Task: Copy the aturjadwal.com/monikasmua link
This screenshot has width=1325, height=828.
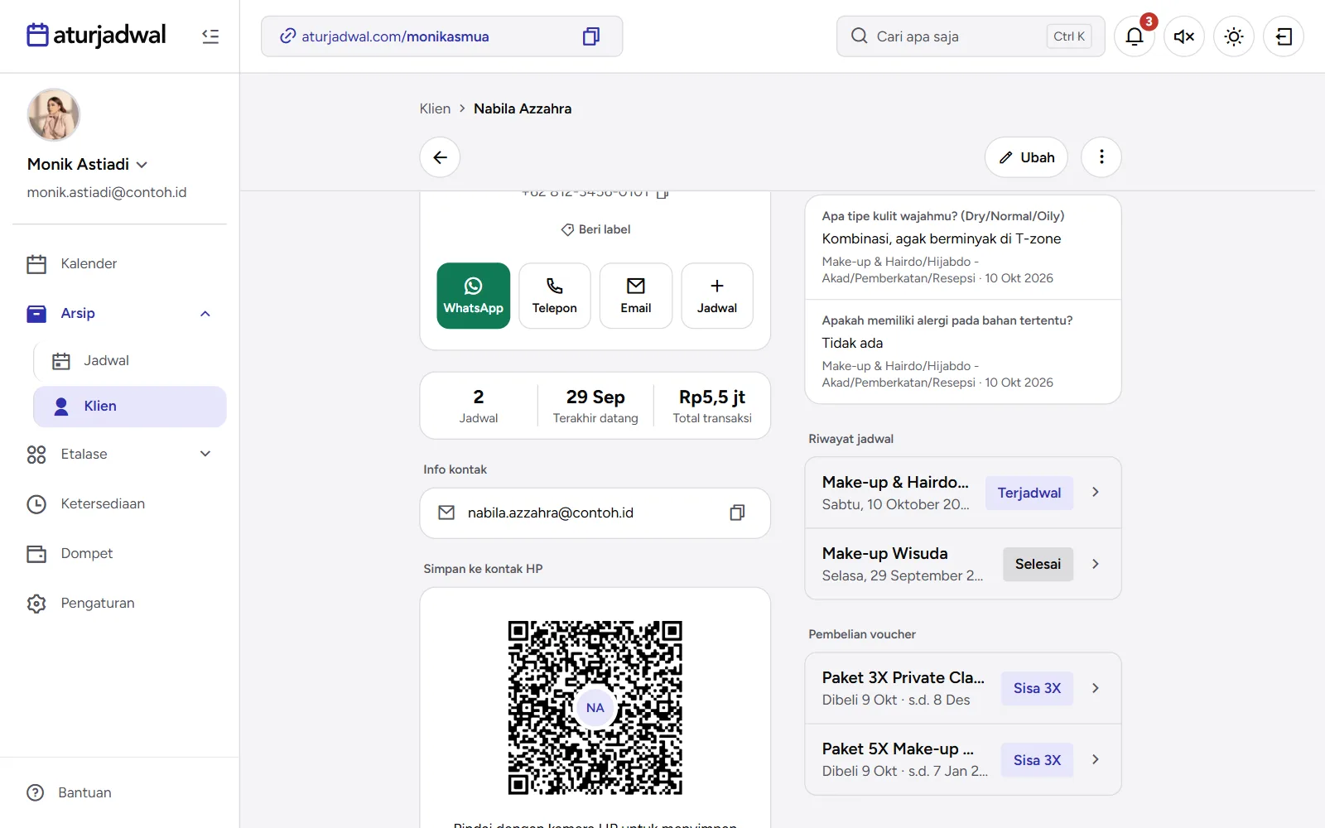Action: [590, 36]
